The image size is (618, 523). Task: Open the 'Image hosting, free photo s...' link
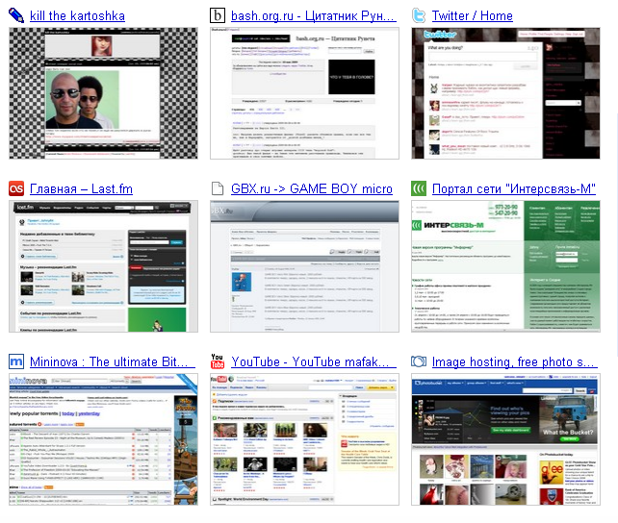pos(515,361)
